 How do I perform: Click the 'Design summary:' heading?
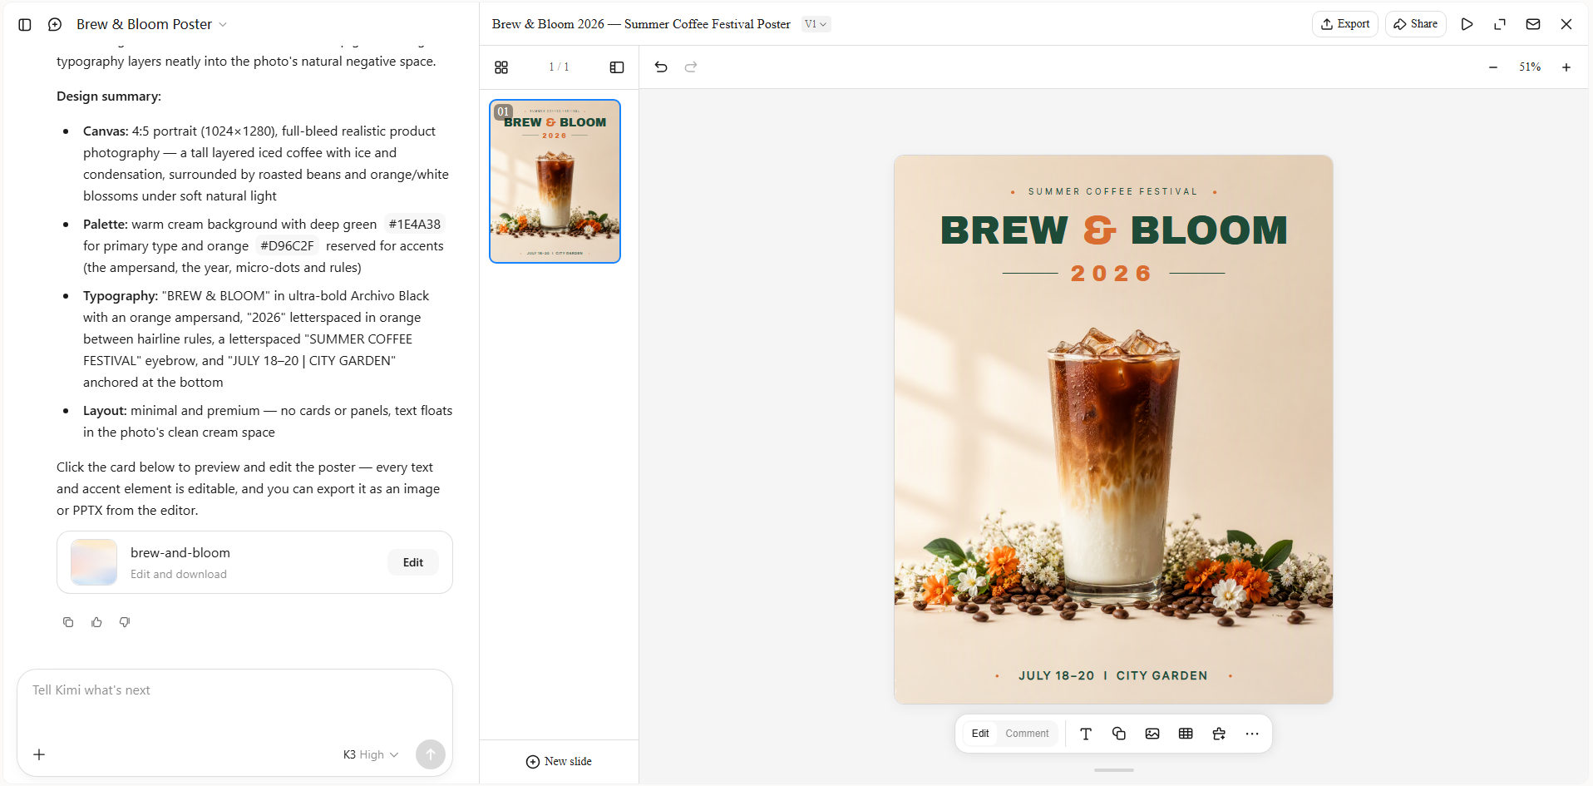[x=109, y=96]
